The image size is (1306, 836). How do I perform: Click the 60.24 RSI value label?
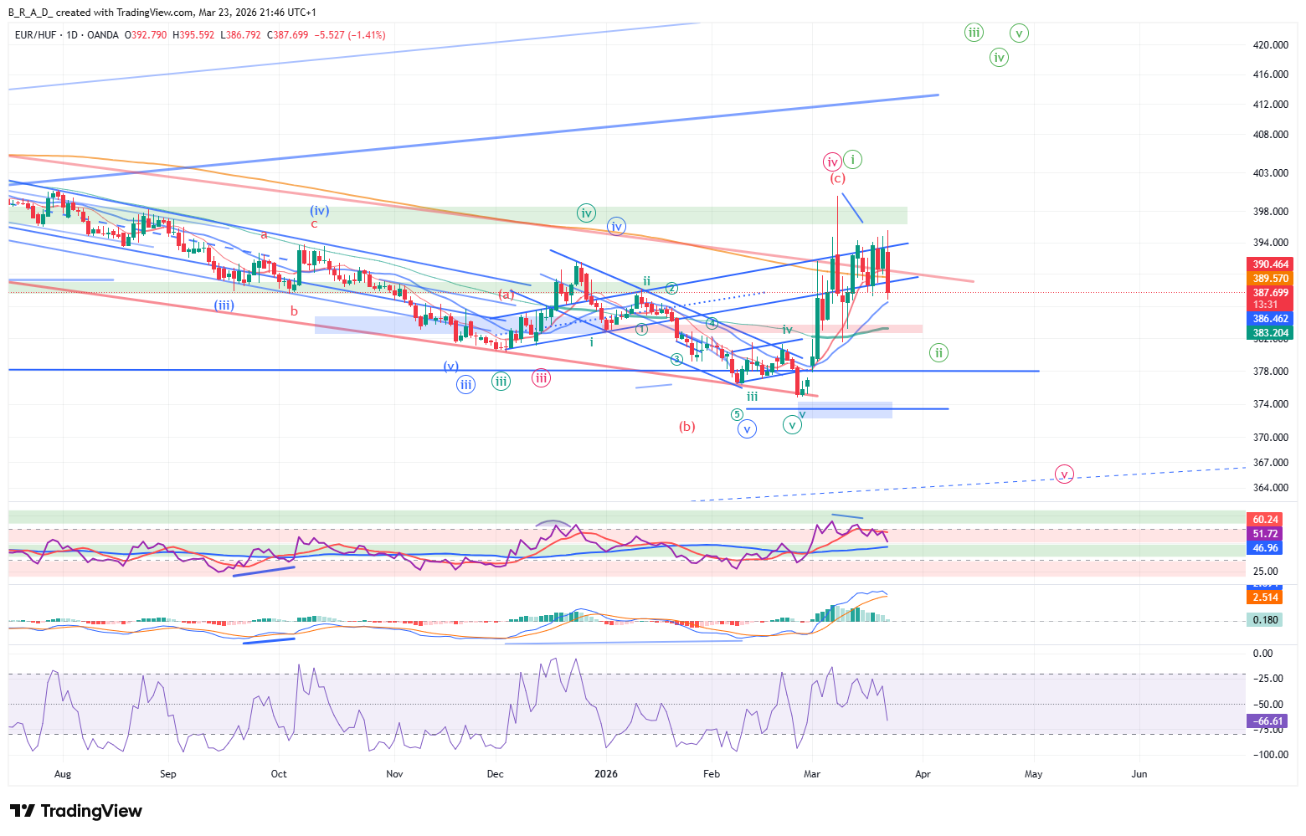(x=1265, y=520)
